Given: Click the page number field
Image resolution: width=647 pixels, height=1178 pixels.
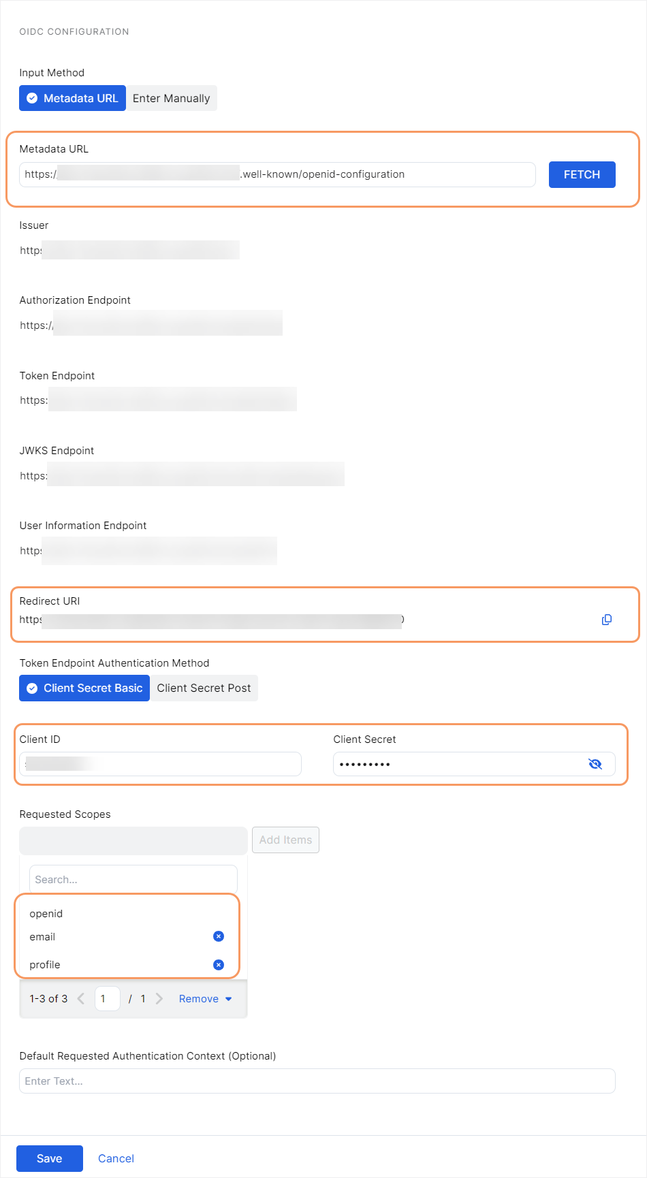Looking at the screenshot, I should point(108,999).
